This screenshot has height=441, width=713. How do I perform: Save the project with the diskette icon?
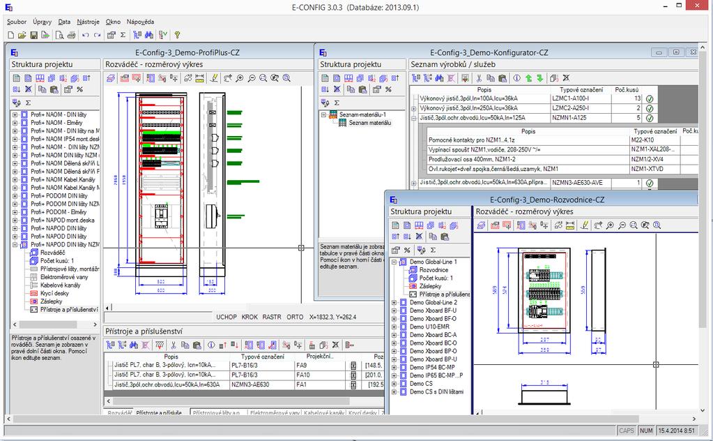33,35
